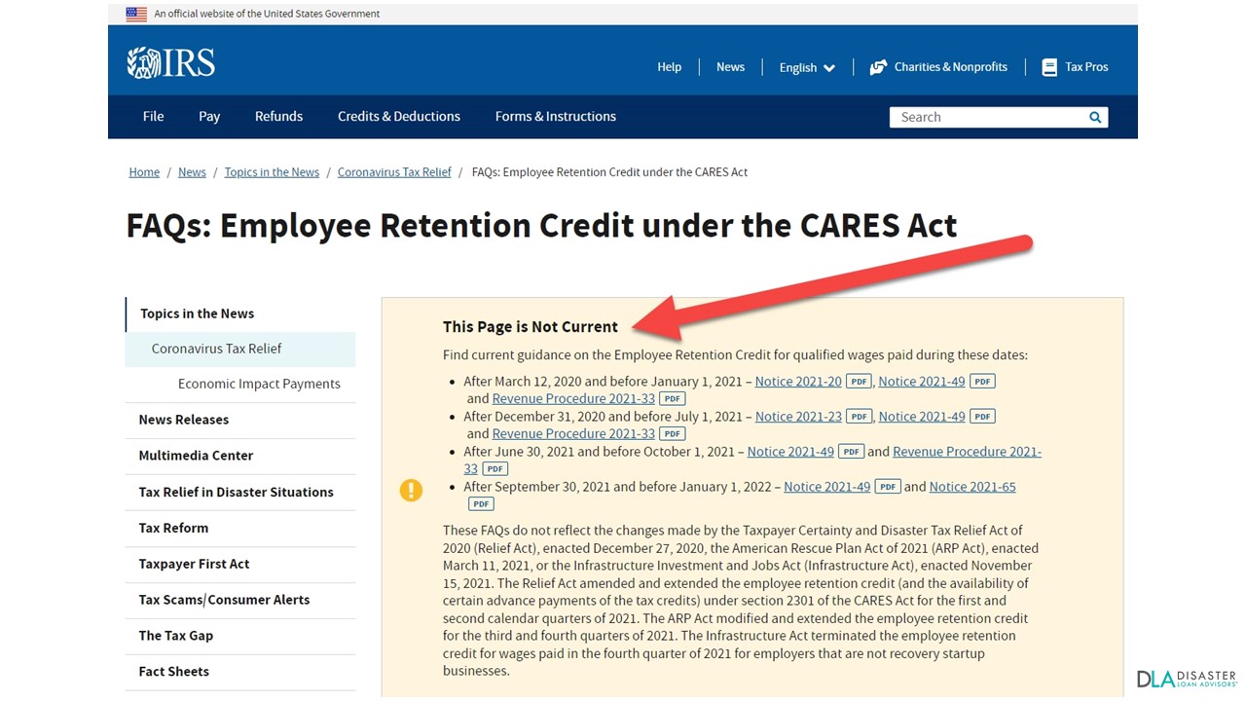Click the U.S. flag icon in banner
The width and height of the screenshot is (1246, 701).
tap(135, 14)
